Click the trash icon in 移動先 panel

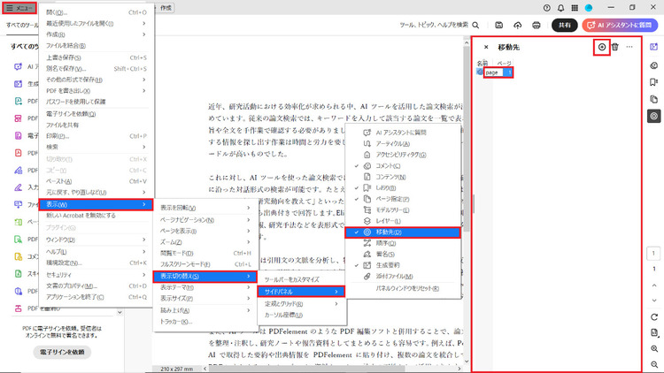pos(615,47)
